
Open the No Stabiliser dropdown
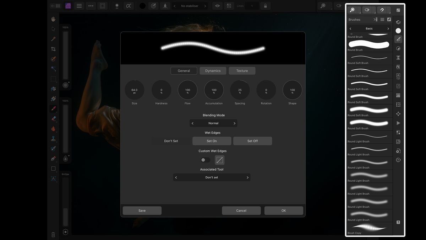[x=191, y=6]
